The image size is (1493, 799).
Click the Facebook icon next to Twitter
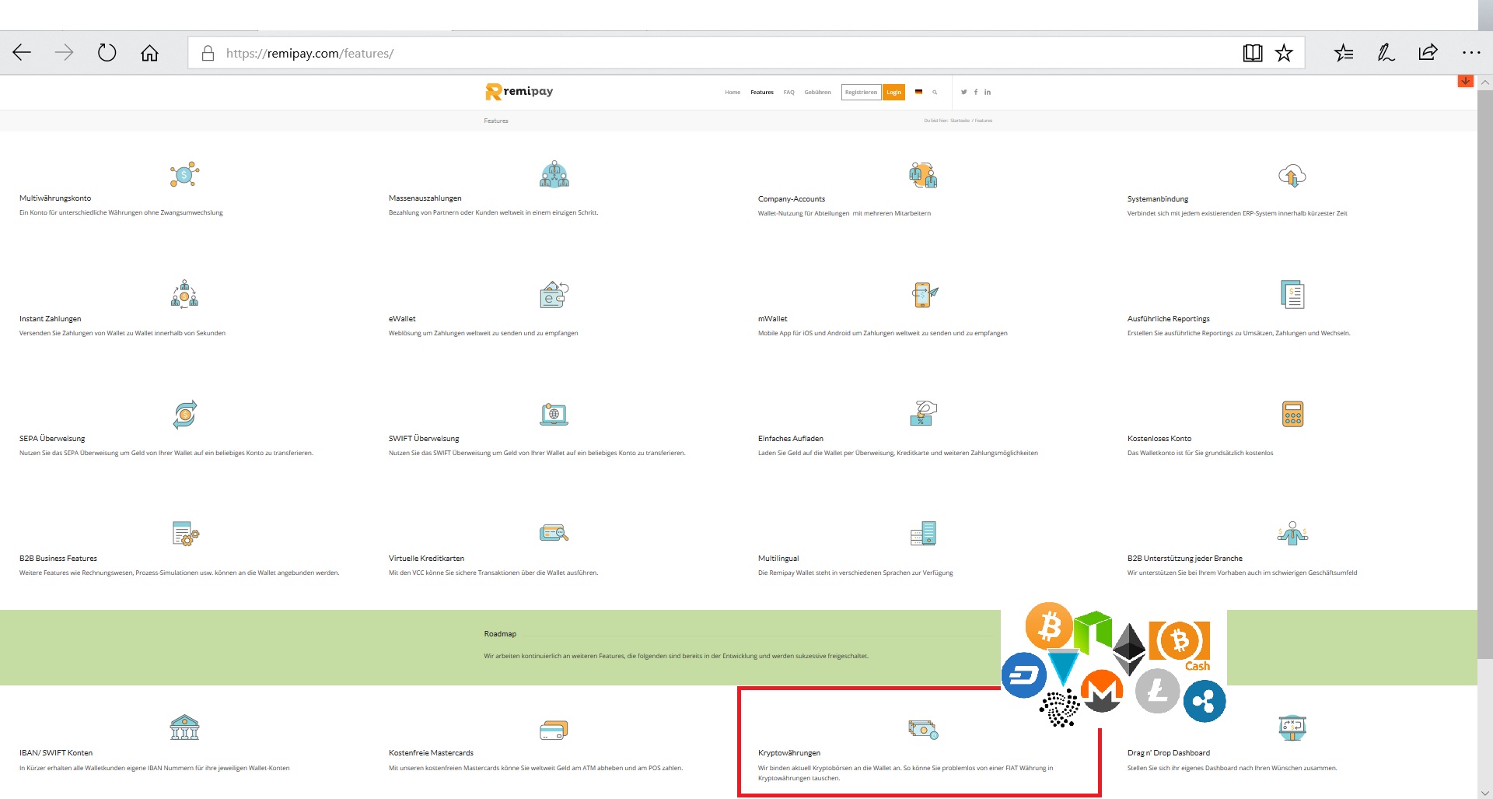[x=976, y=92]
